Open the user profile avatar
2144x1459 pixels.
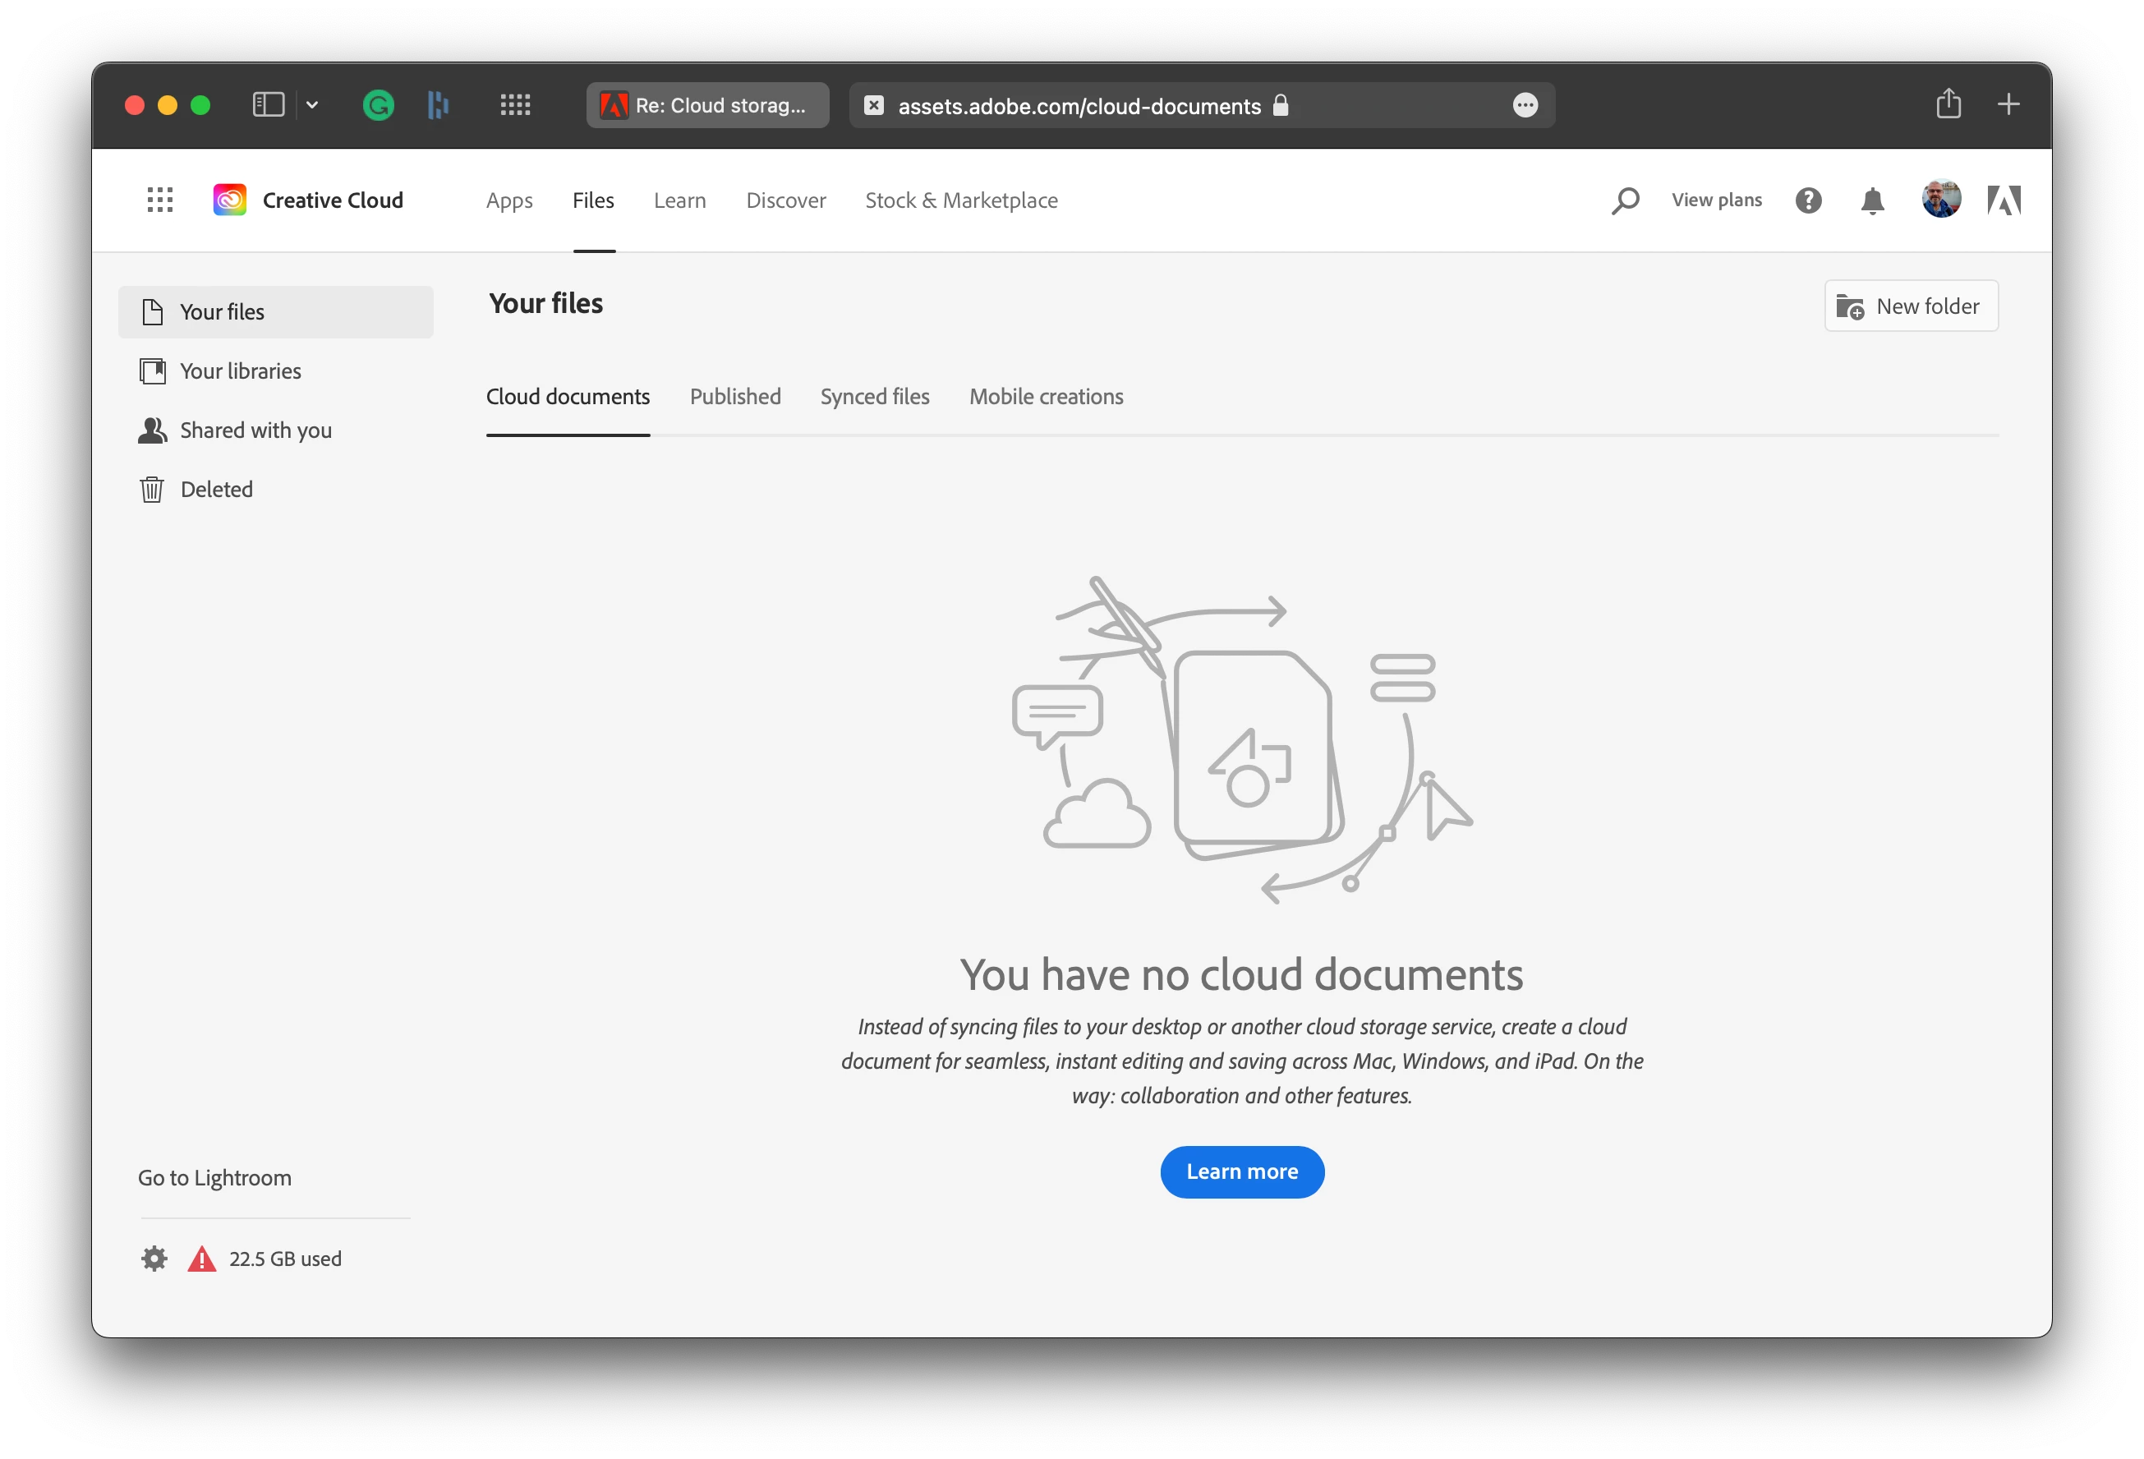(1940, 200)
